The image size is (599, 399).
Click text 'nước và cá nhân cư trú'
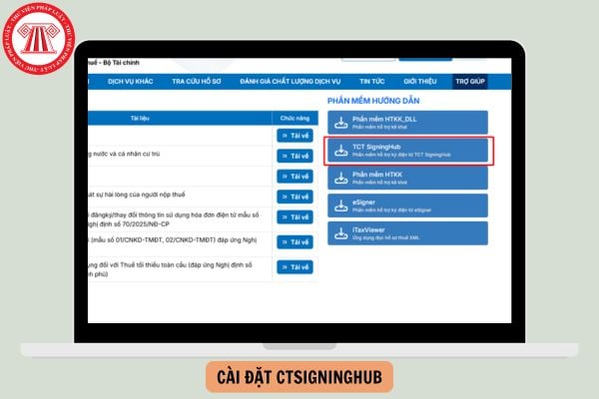127,154
